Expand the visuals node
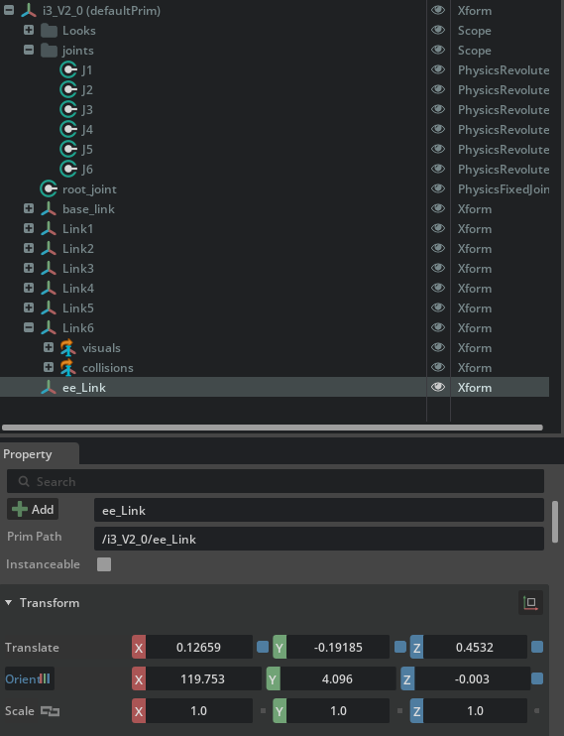564x736 pixels. [x=49, y=347]
